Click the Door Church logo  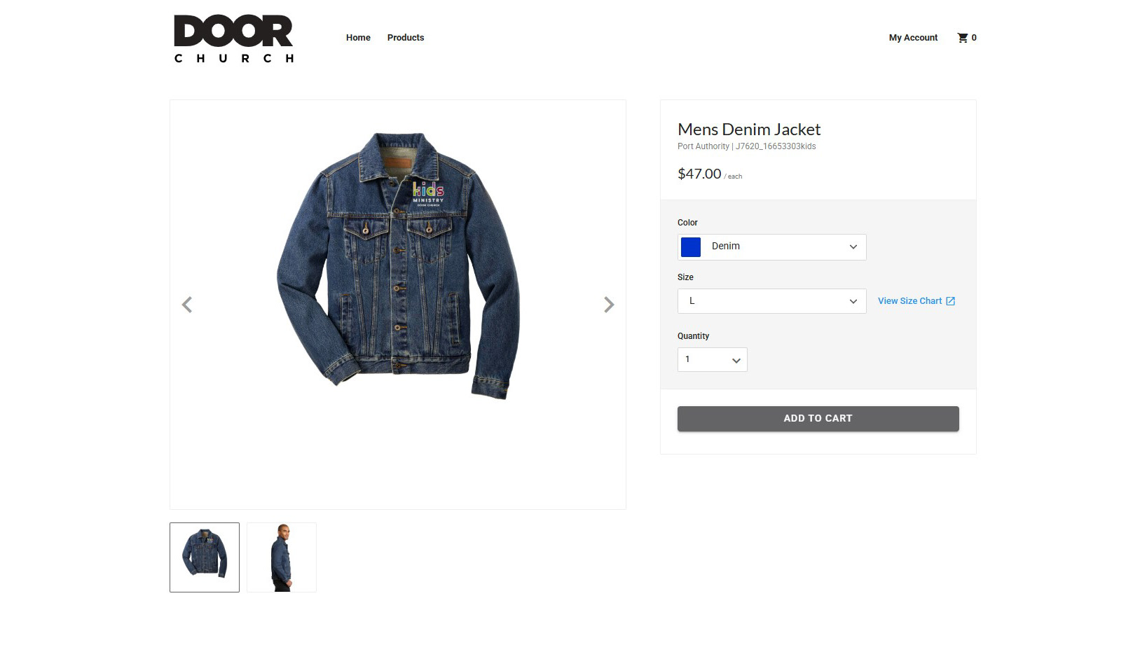pyautogui.click(x=234, y=39)
